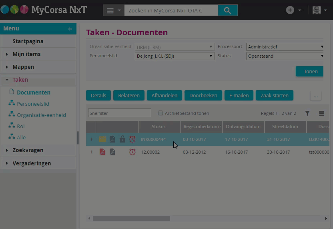Click the alarm clock icon in row 12.00002
The height and width of the screenshot is (229, 333).
132,152
